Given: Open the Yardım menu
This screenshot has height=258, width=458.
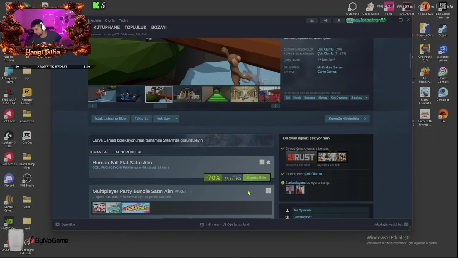Looking at the screenshot, I should coord(123,20).
